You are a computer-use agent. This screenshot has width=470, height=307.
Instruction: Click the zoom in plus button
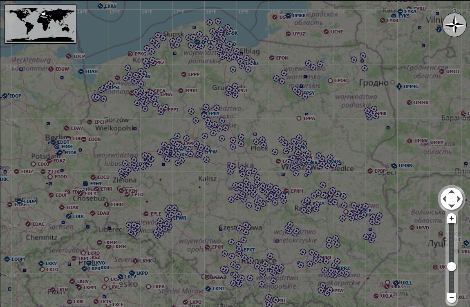tap(452, 219)
